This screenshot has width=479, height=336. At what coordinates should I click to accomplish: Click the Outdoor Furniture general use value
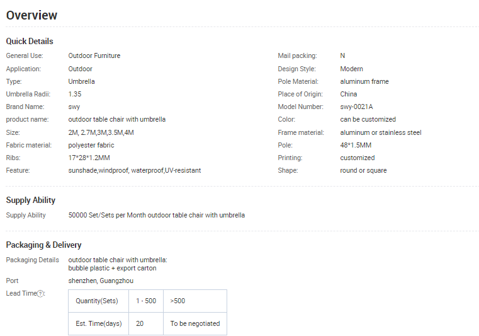pos(94,55)
